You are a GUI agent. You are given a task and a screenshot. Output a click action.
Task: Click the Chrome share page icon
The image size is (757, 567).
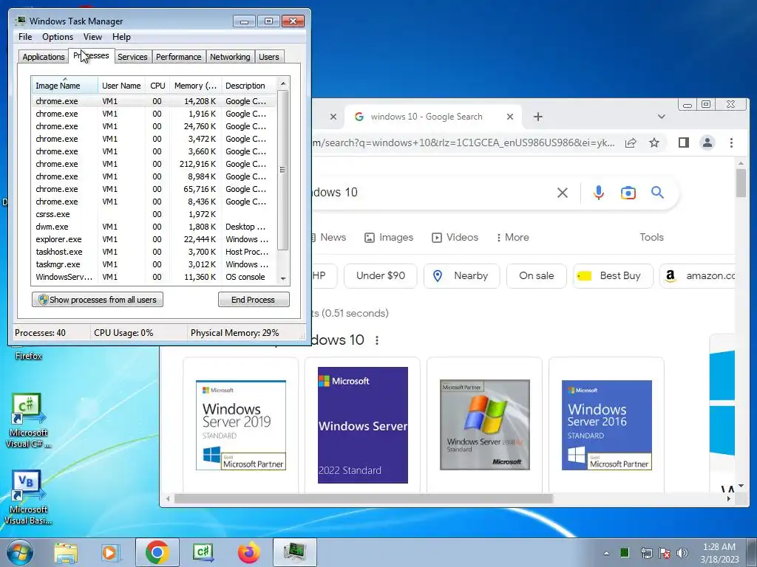click(630, 142)
